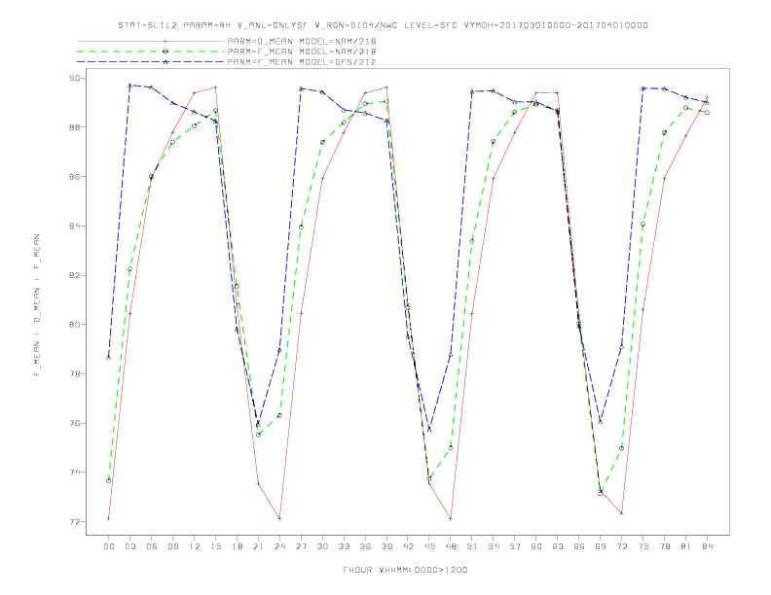The image size is (771, 595).
Task: Click x-axis forecast hour label 69
Action: (x=601, y=546)
